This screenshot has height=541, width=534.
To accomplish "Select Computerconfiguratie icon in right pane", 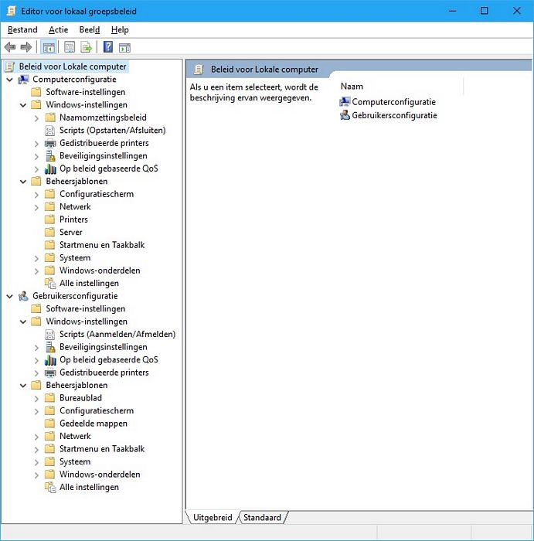I will click(x=345, y=102).
